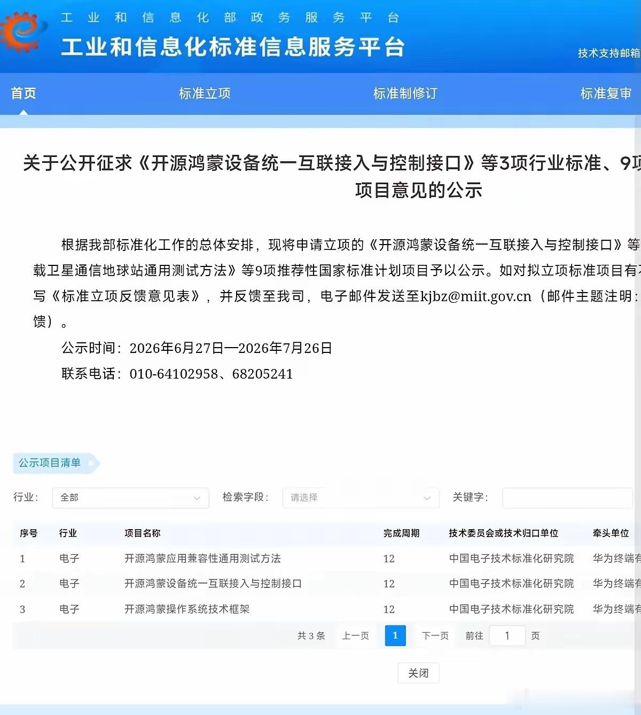The image size is (641, 715).
Task: Click the 联系电话 phone number line
Action: coord(177,374)
